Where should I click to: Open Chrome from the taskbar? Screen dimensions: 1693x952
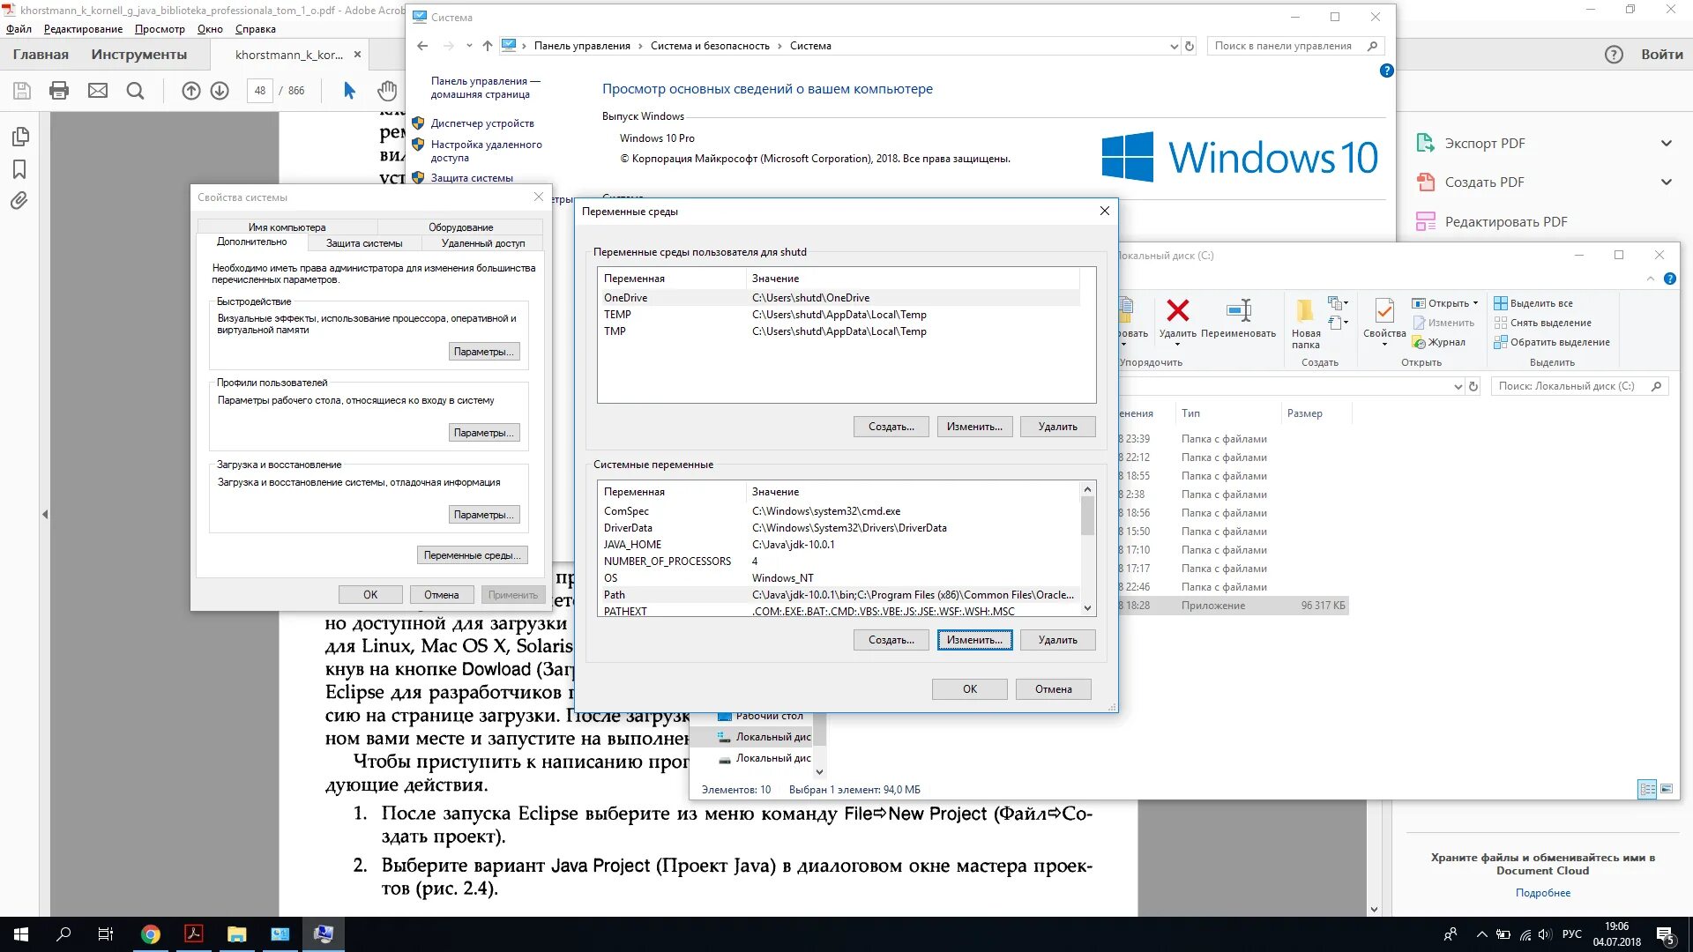[x=151, y=934]
